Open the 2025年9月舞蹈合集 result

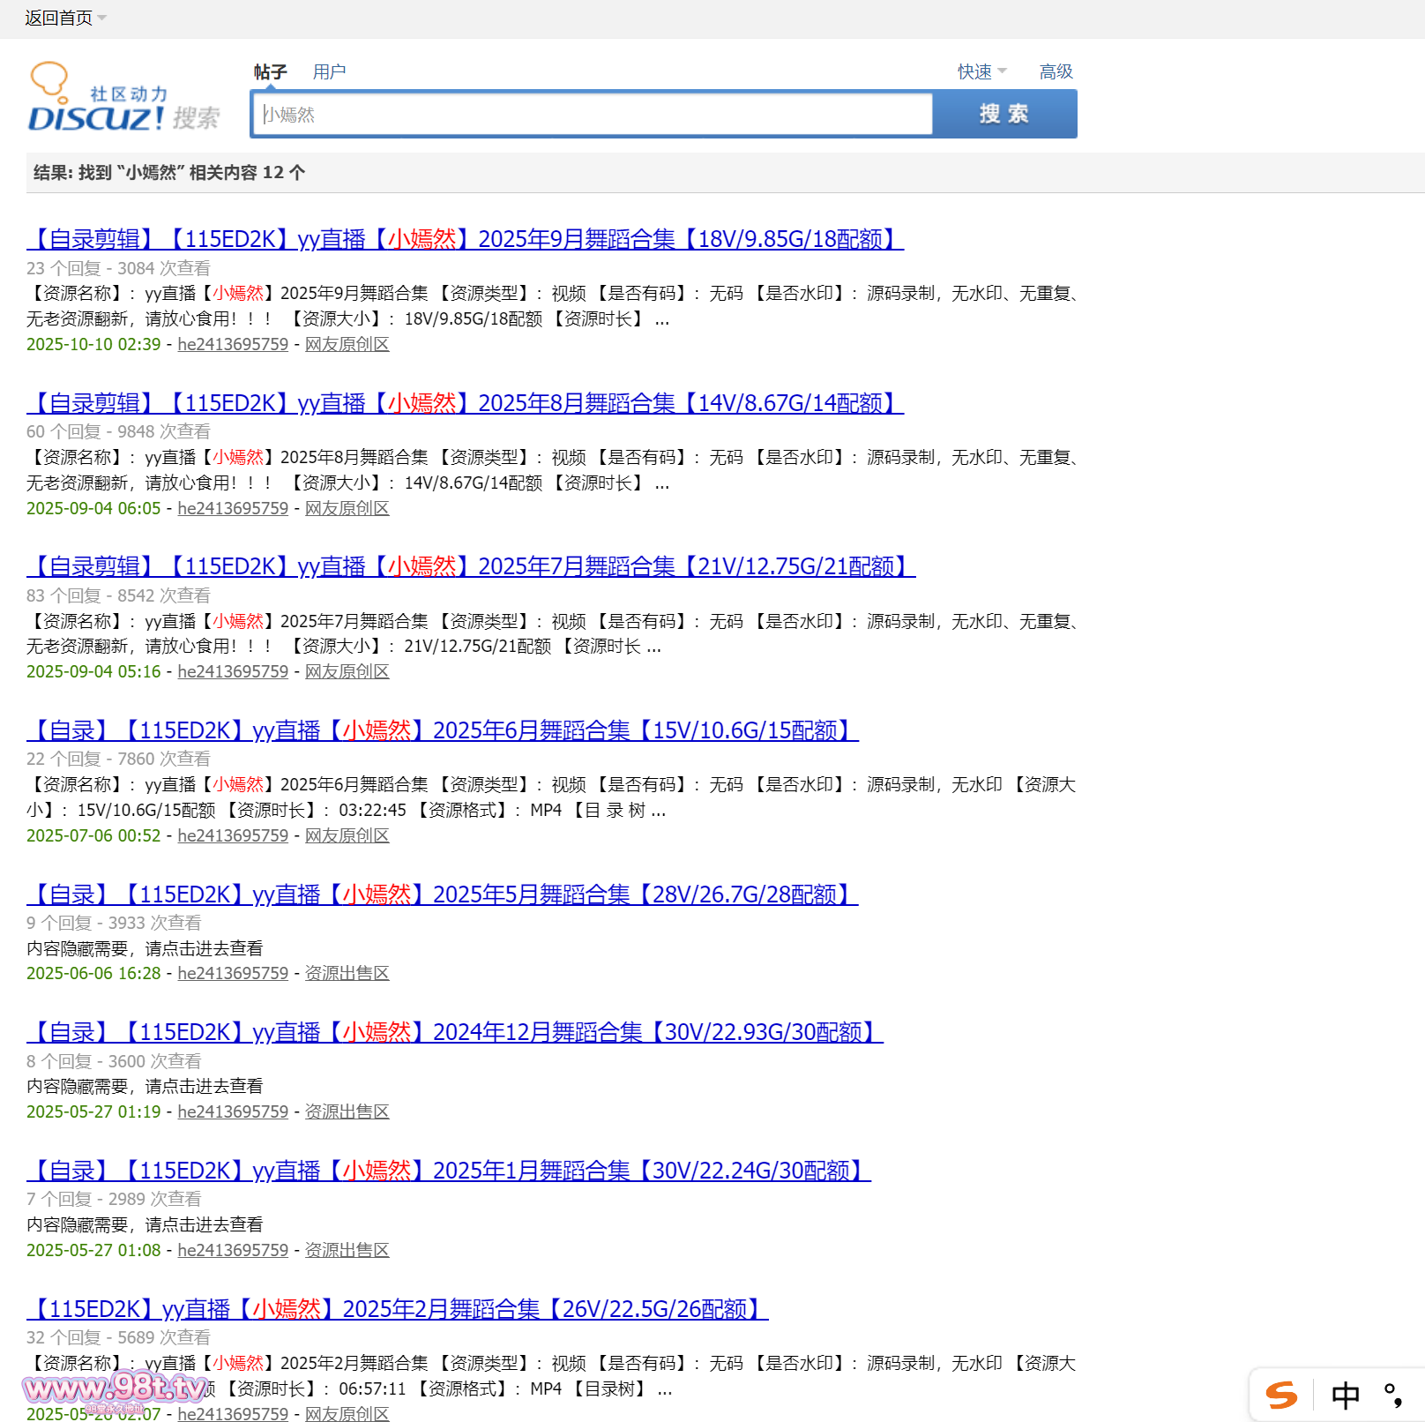(x=465, y=239)
